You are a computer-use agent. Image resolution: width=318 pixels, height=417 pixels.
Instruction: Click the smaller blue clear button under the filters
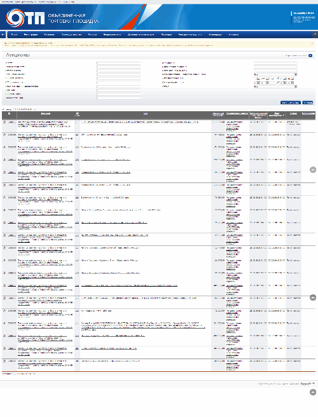pos(308,102)
